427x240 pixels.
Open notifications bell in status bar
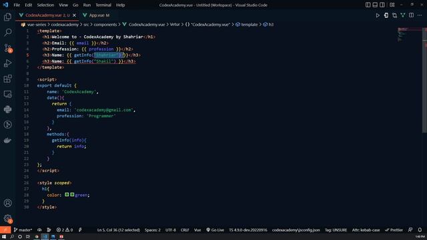420,230
